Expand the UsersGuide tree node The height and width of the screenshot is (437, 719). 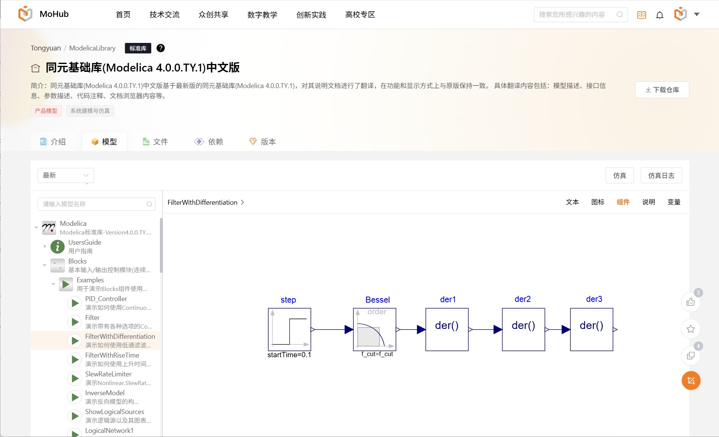pos(44,247)
